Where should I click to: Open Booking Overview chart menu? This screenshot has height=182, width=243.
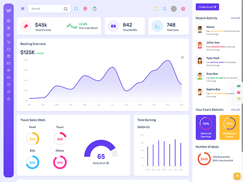pos(182,57)
